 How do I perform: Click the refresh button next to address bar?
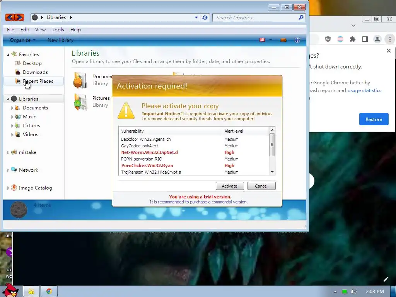coord(205,17)
